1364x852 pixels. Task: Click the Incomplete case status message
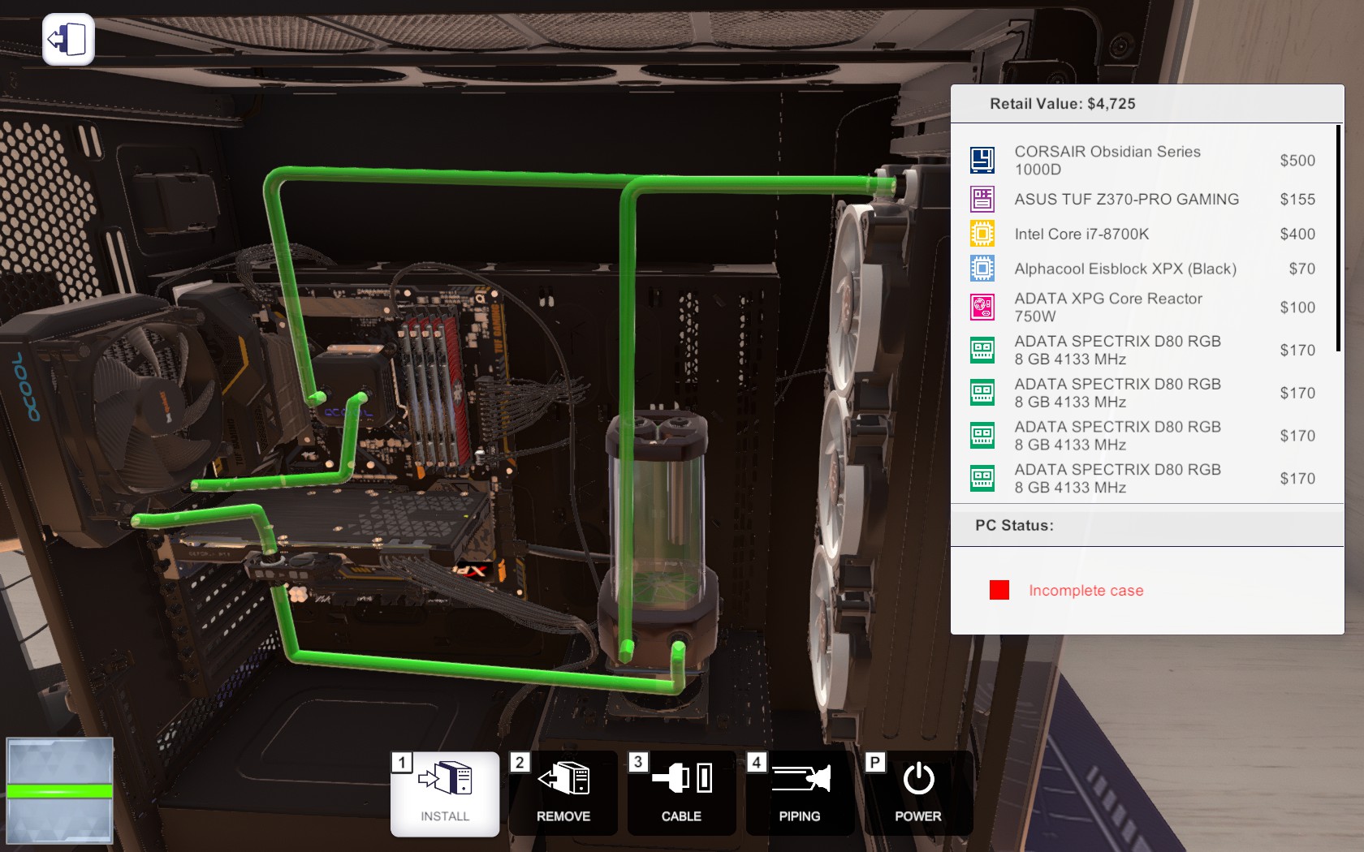tap(1086, 591)
